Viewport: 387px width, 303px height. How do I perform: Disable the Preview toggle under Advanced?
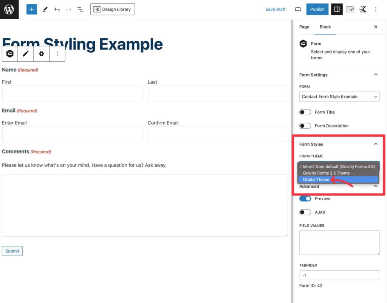(x=305, y=198)
